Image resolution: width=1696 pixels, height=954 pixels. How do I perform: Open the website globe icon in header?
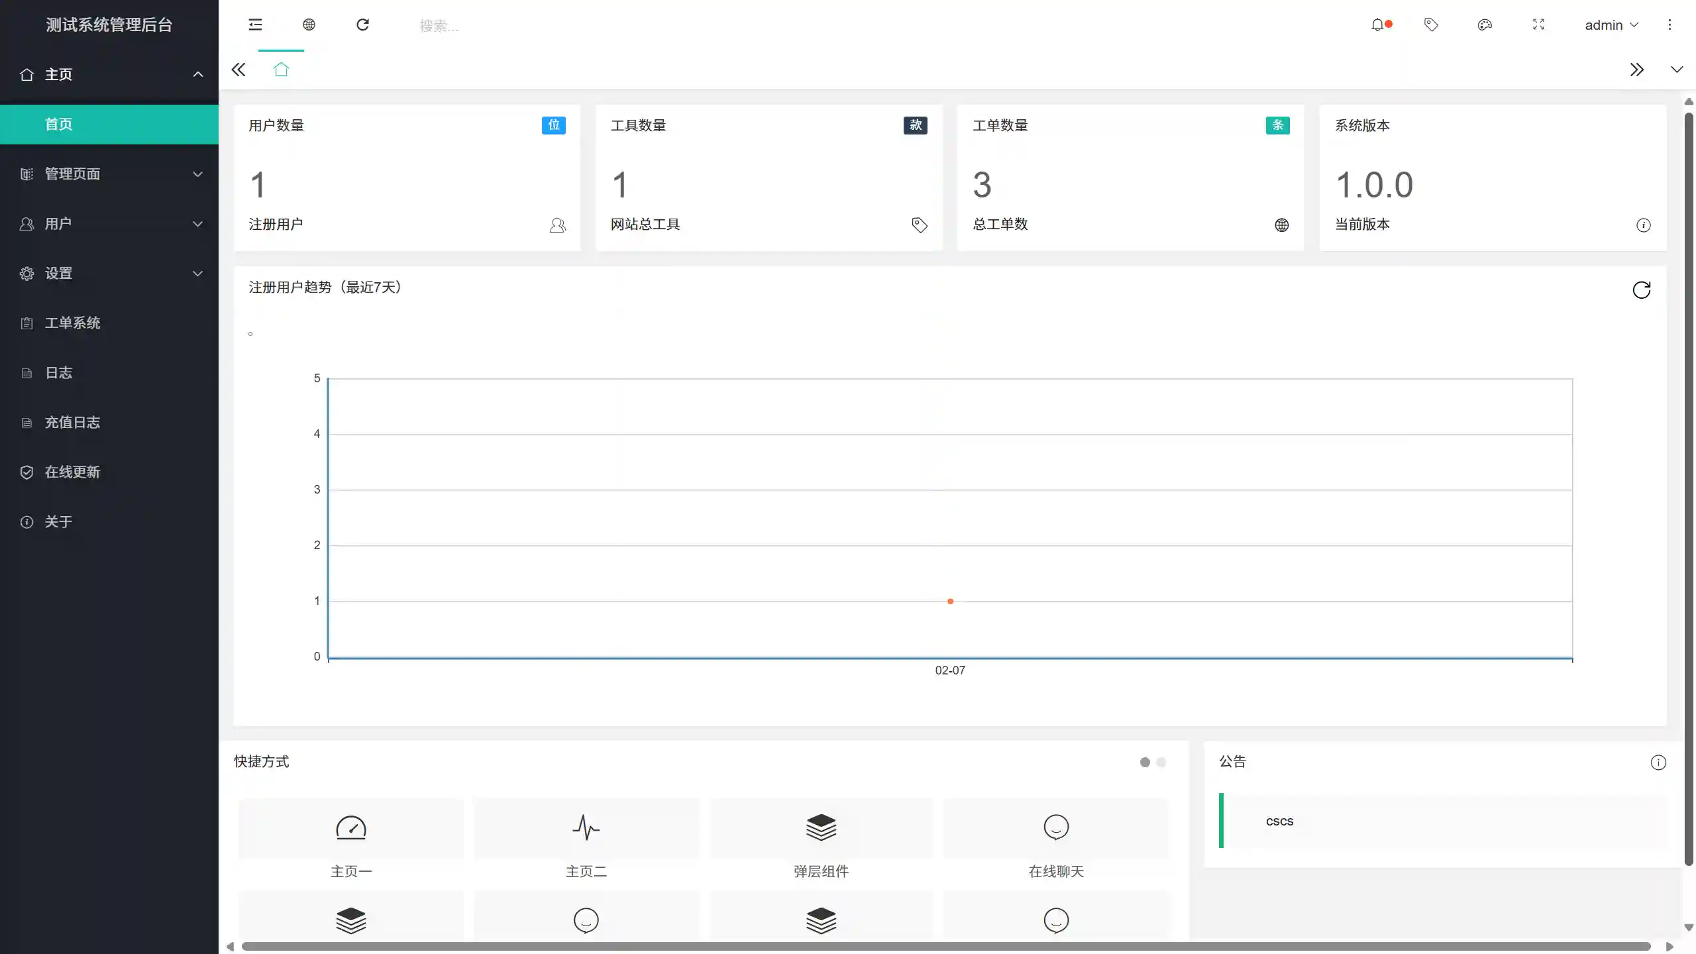click(309, 25)
